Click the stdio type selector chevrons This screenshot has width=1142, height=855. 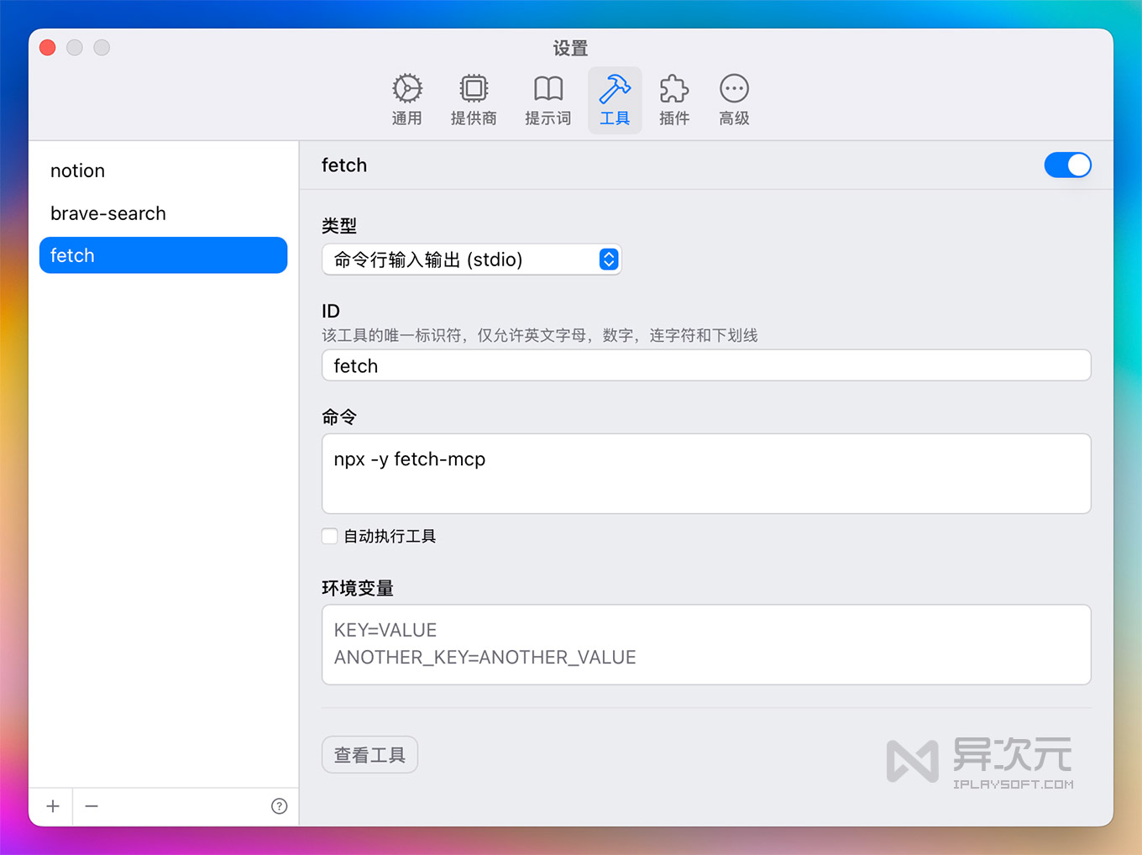coord(608,260)
